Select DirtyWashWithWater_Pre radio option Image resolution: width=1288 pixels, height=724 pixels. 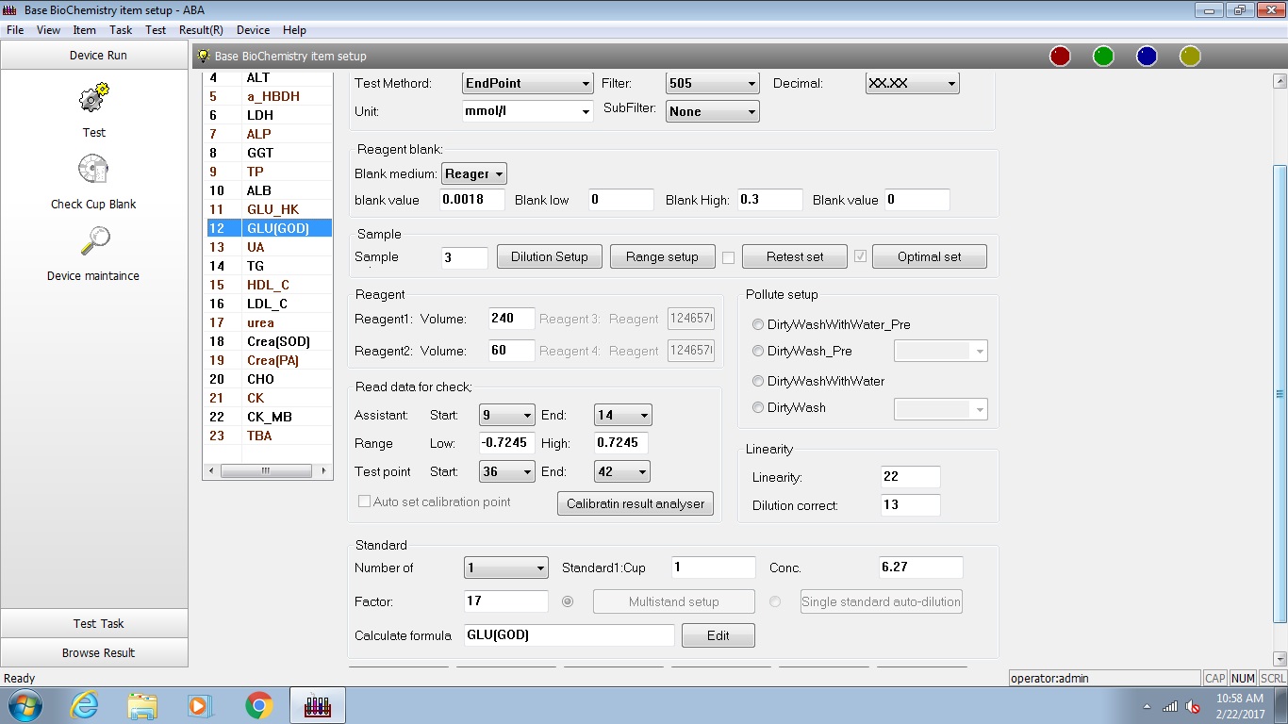(x=758, y=324)
